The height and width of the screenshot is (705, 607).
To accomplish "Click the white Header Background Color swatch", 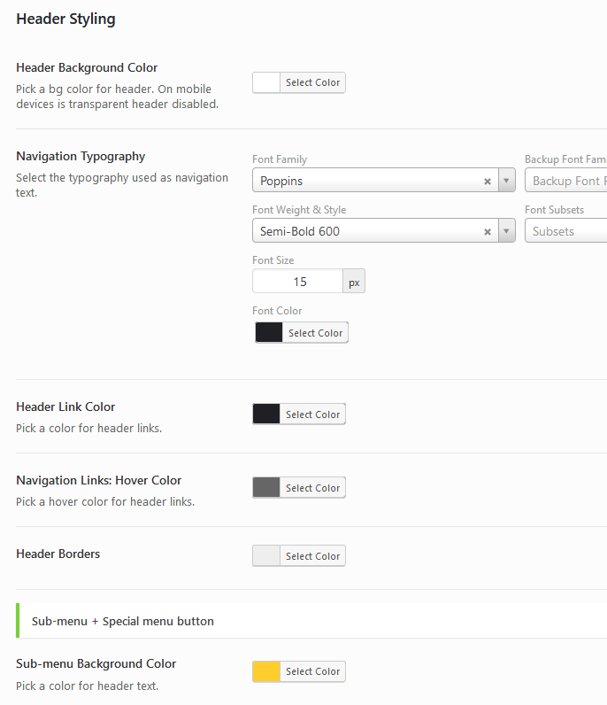I will tap(266, 82).
